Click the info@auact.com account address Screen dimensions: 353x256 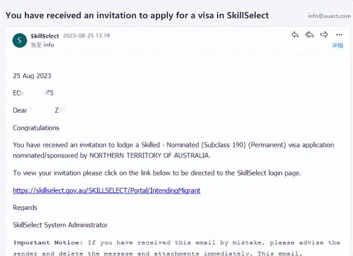coord(327,16)
